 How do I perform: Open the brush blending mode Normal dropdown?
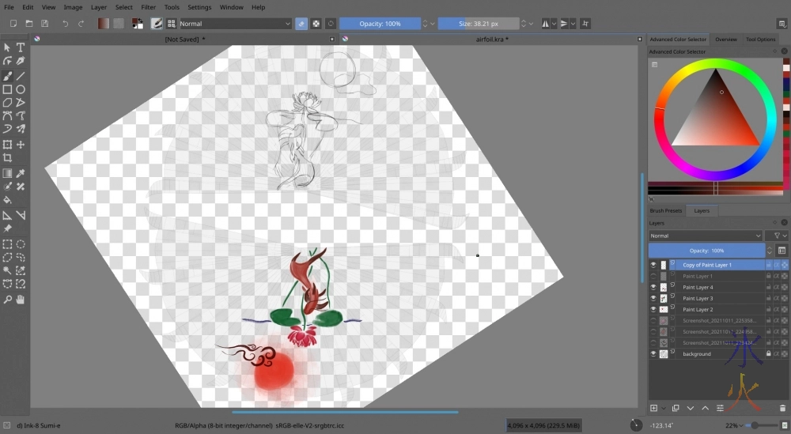[235, 24]
